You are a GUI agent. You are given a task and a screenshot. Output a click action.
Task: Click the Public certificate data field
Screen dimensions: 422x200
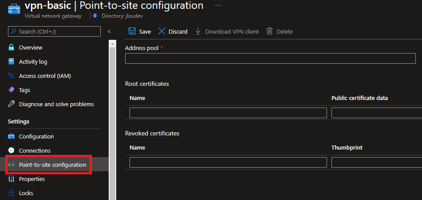[x=376, y=113]
